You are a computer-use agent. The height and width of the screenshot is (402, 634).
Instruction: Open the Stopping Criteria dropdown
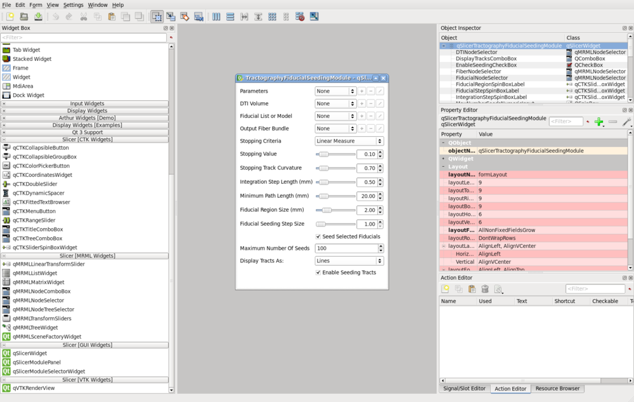[x=349, y=141]
